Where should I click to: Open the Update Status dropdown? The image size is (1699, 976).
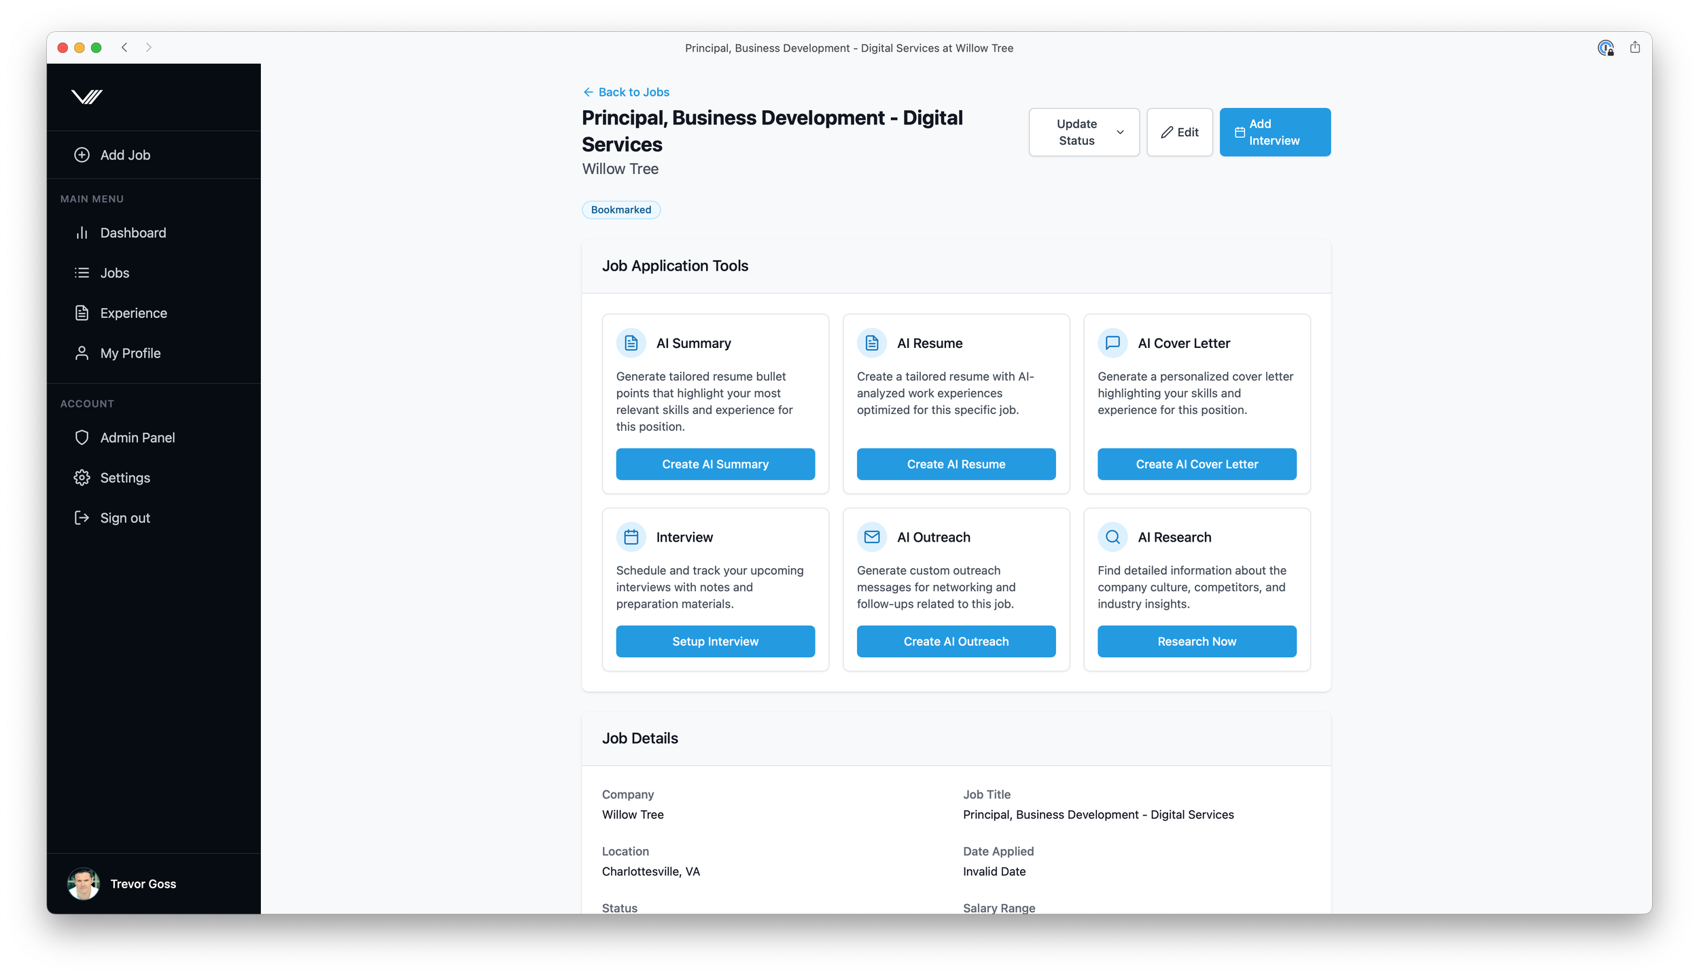[1083, 133]
